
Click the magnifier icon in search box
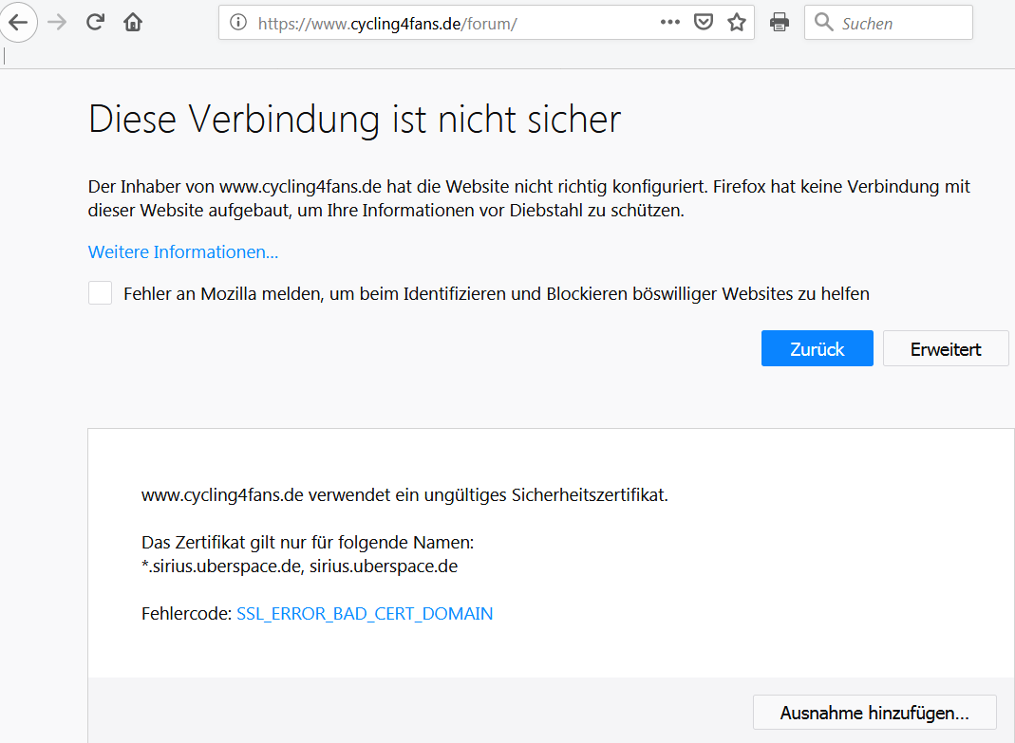coord(824,23)
